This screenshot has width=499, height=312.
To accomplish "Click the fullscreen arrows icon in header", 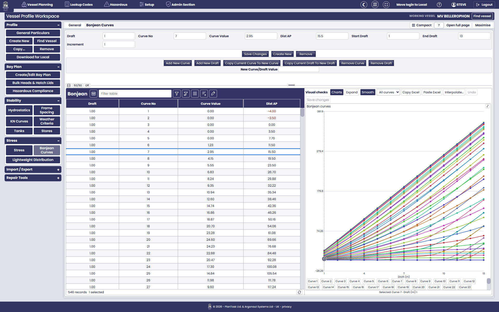I will pyautogui.click(x=386, y=5).
